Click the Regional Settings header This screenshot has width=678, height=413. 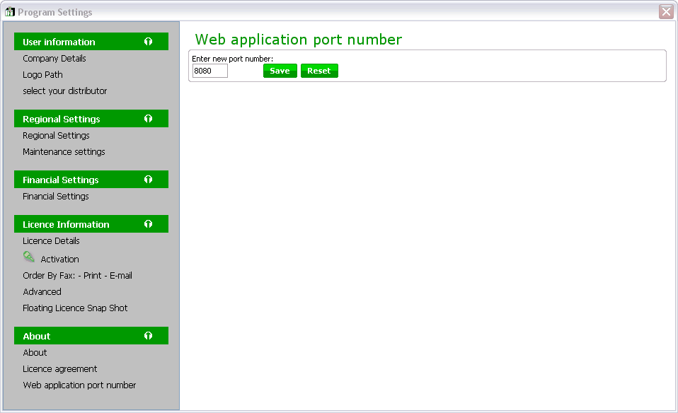pyautogui.click(x=91, y=119)
